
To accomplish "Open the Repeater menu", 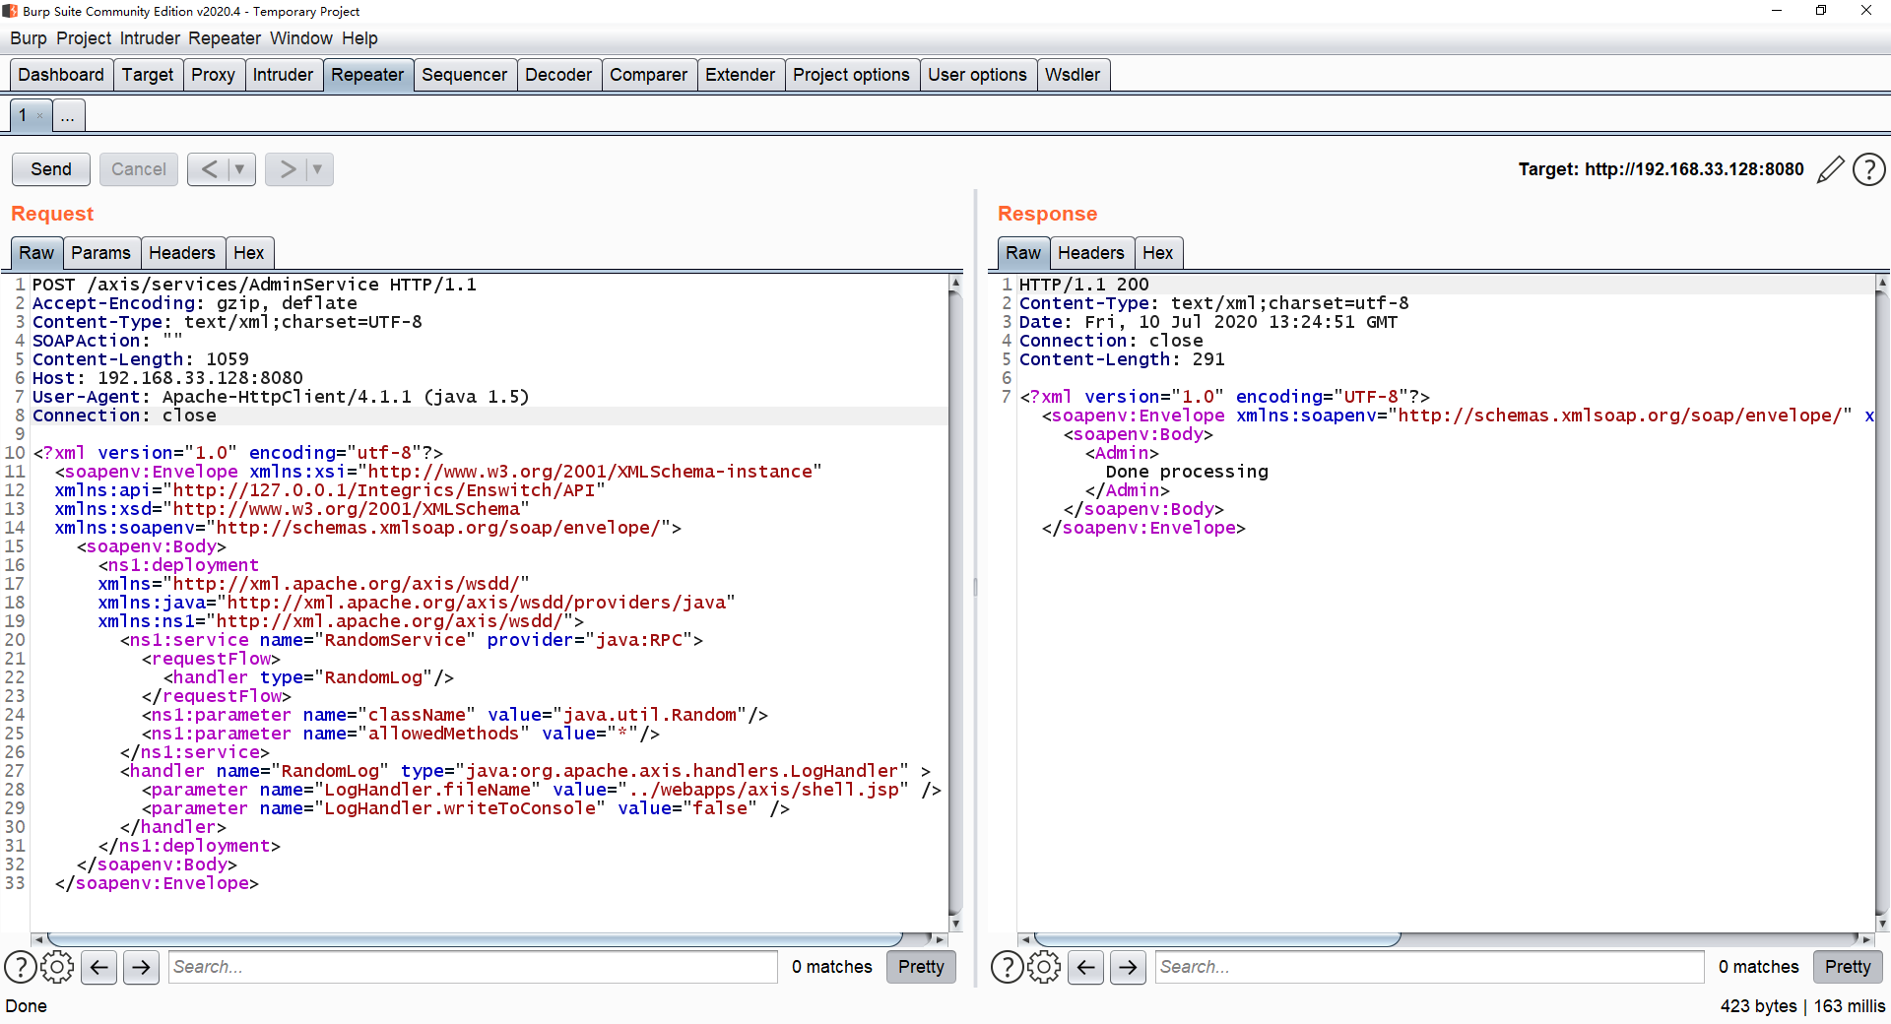I will click(x=225, y=38).
